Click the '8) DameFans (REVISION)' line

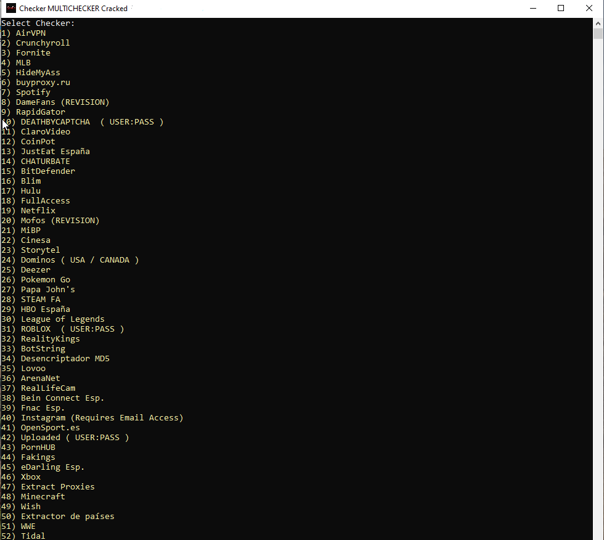pos(55,102)
